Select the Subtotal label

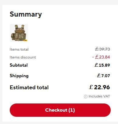tap(19, 65)
